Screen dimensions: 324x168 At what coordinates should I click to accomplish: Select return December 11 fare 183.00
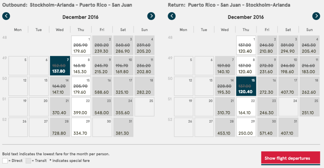click(309, 66)
